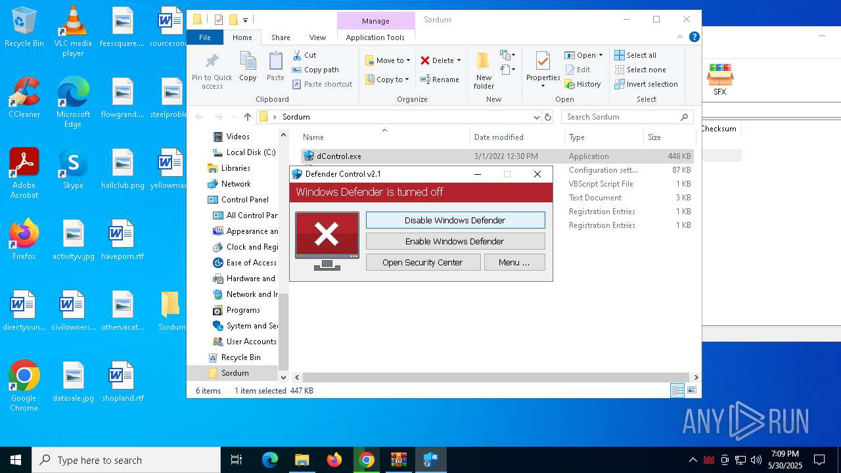Open Google Chrome desktop shortcut
Image resolution: width=841 pixels, height=473 pixels.
pyautogui.click(x=24, y=386)
